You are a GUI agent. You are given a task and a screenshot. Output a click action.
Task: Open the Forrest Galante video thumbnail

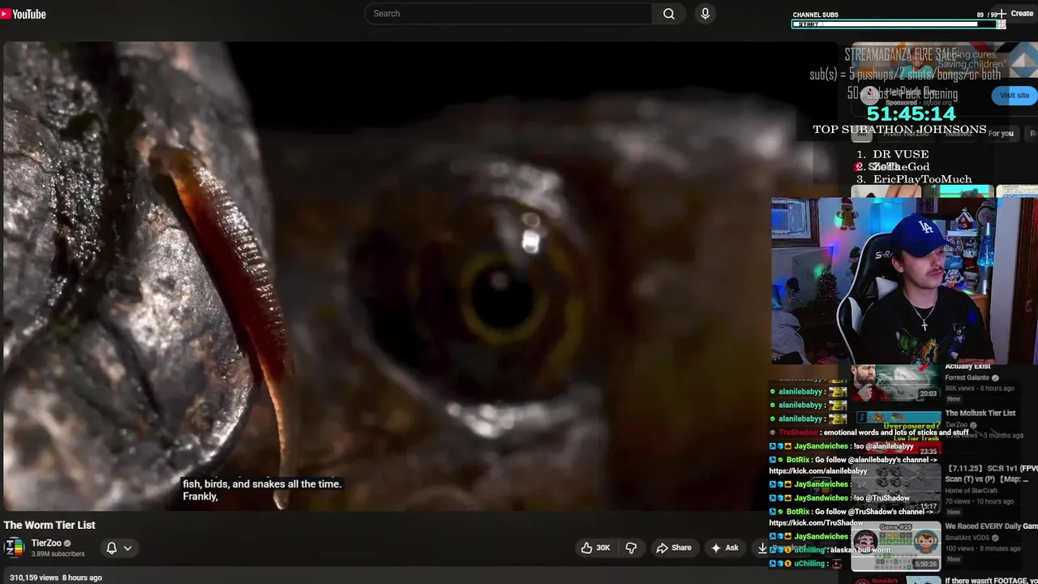895,383
